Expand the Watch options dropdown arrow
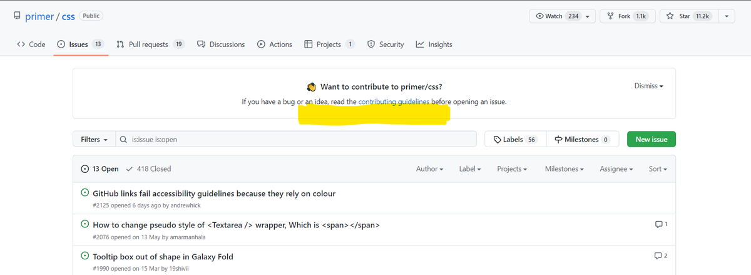The height and width of the screenshot is (275, 751). click(x=588, y=16)
